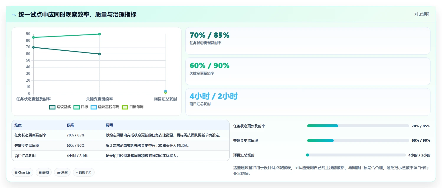Click the 关键变更留痕率 x-axis label under the chart
This screenshot has width=442, height=188.
point(99,99)
